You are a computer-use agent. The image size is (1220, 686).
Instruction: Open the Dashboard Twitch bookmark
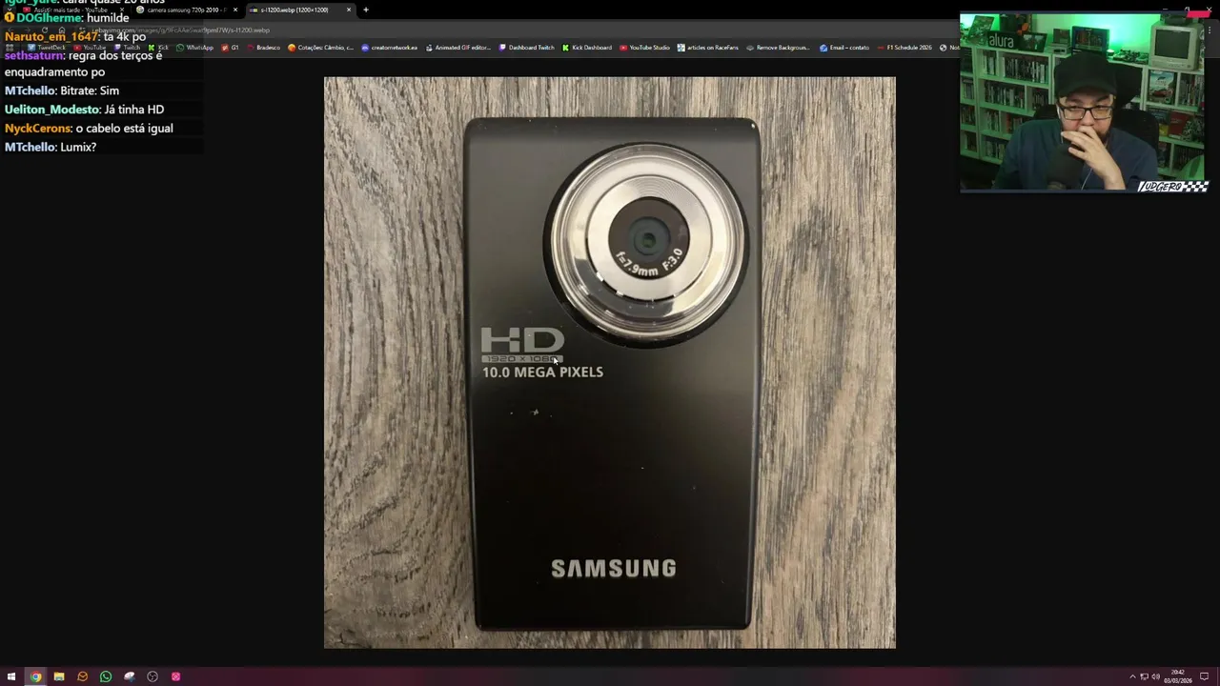point(527,48)
